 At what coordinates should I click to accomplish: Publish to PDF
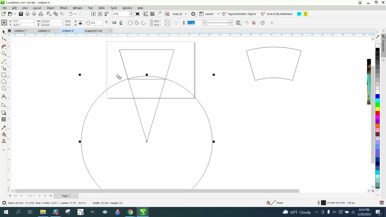click(106, 14)
